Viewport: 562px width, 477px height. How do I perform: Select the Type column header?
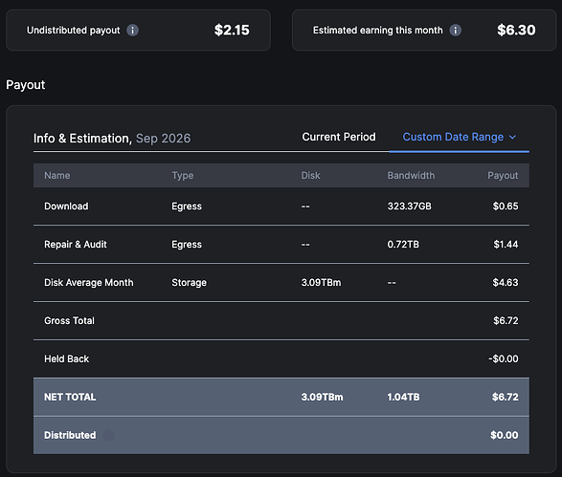tap(183, 175)
